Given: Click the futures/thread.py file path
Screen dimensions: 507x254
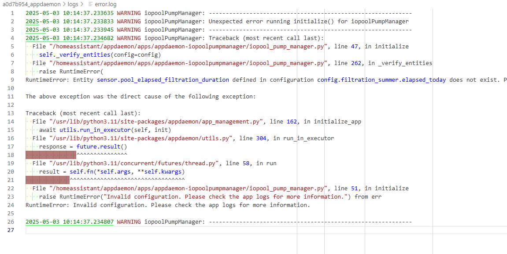Looking at the screenshot, I should pos(134,163).
